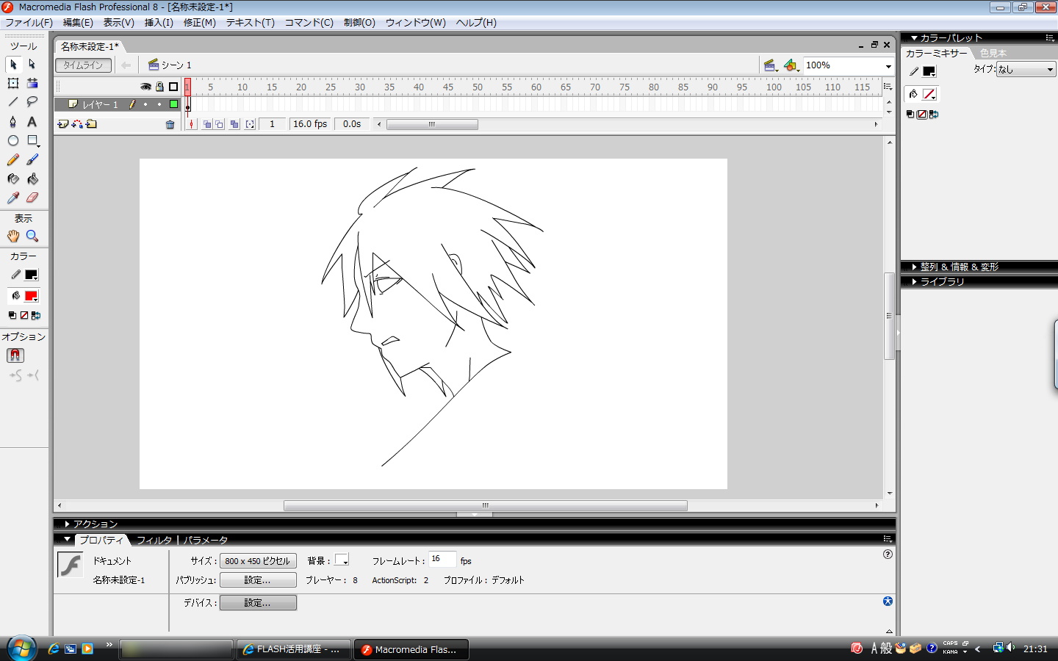This screenshot has height=661, width=1058.
Task: Select the Eraser tool
Action: pyautogui.click(x=32, y=198)
